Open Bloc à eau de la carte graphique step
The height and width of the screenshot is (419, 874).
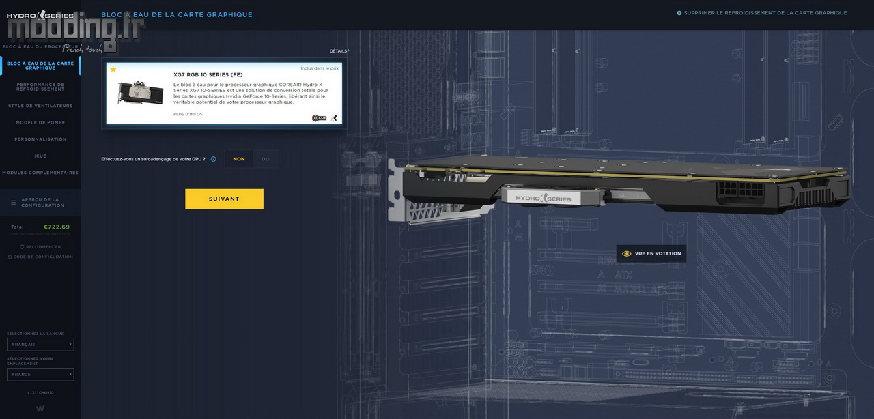point(40,66)
